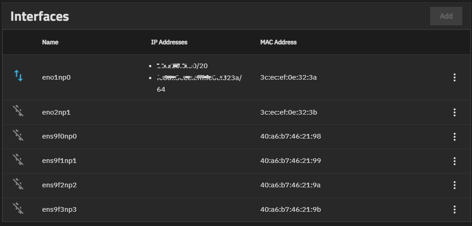Click MAC address 3c:ec:ef:0e:32:3b

pos(288,112)
